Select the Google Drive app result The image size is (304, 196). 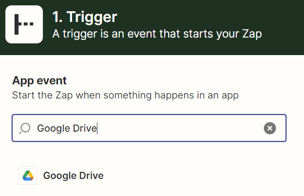pos(73,176)
